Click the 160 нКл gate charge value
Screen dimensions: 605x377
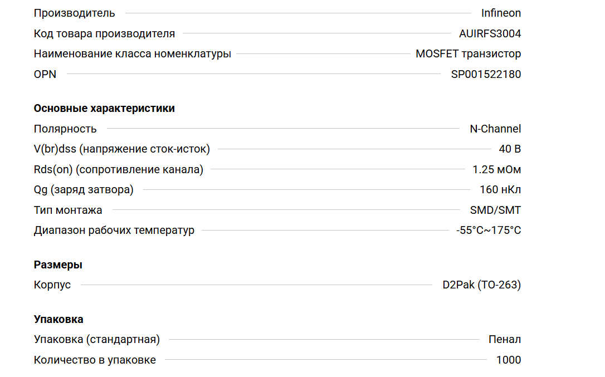(x=500, y=189)
